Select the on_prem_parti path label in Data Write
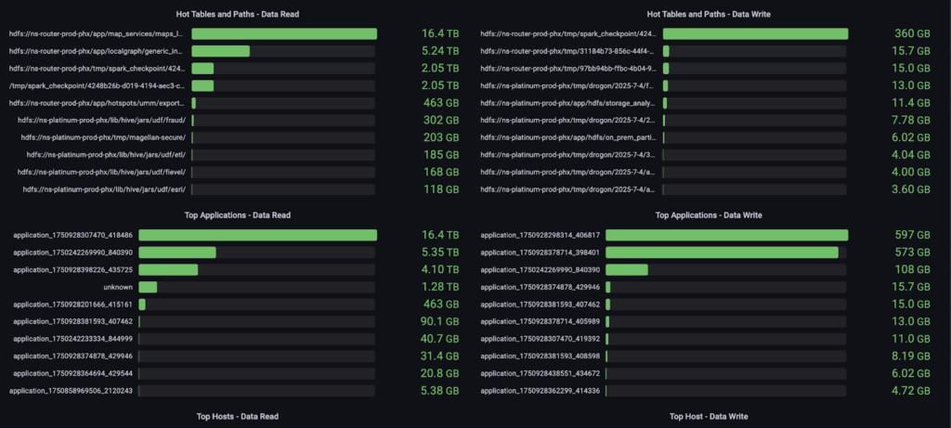Image resolution: width=951 pixels, height=428 pixels. tap(568, 137)
